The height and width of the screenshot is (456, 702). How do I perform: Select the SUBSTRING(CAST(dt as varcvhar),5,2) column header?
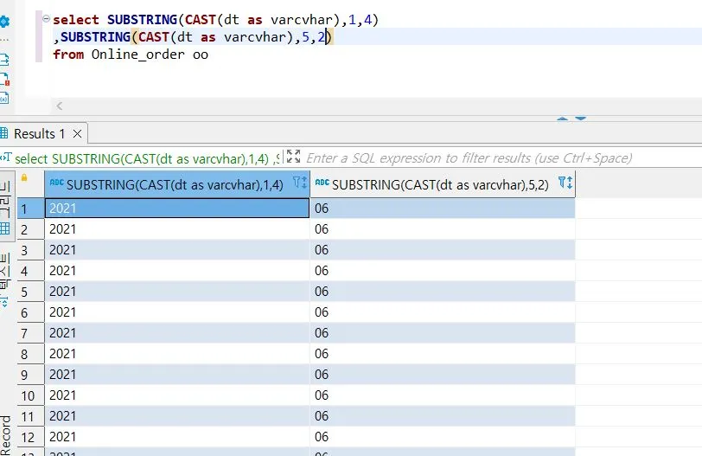coord(443,184)
